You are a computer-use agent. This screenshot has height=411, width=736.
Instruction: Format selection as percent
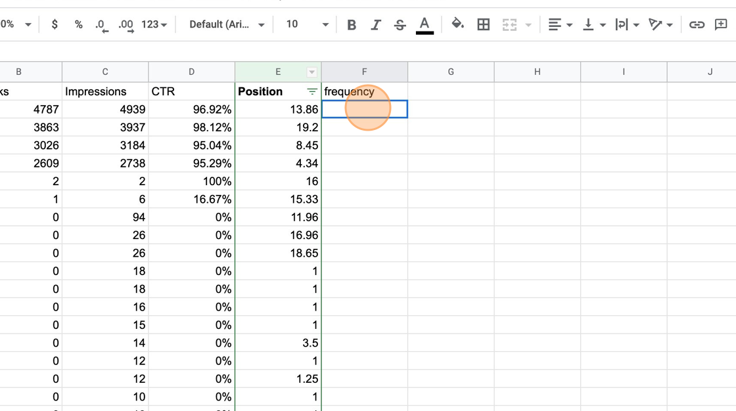(x=78, y=24)
